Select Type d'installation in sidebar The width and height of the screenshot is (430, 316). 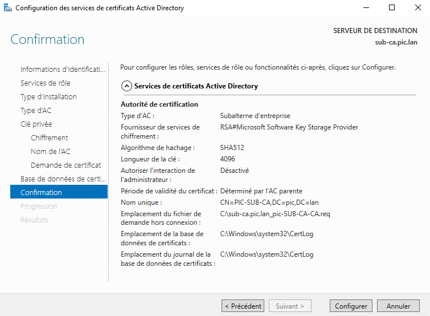point(48,96)
